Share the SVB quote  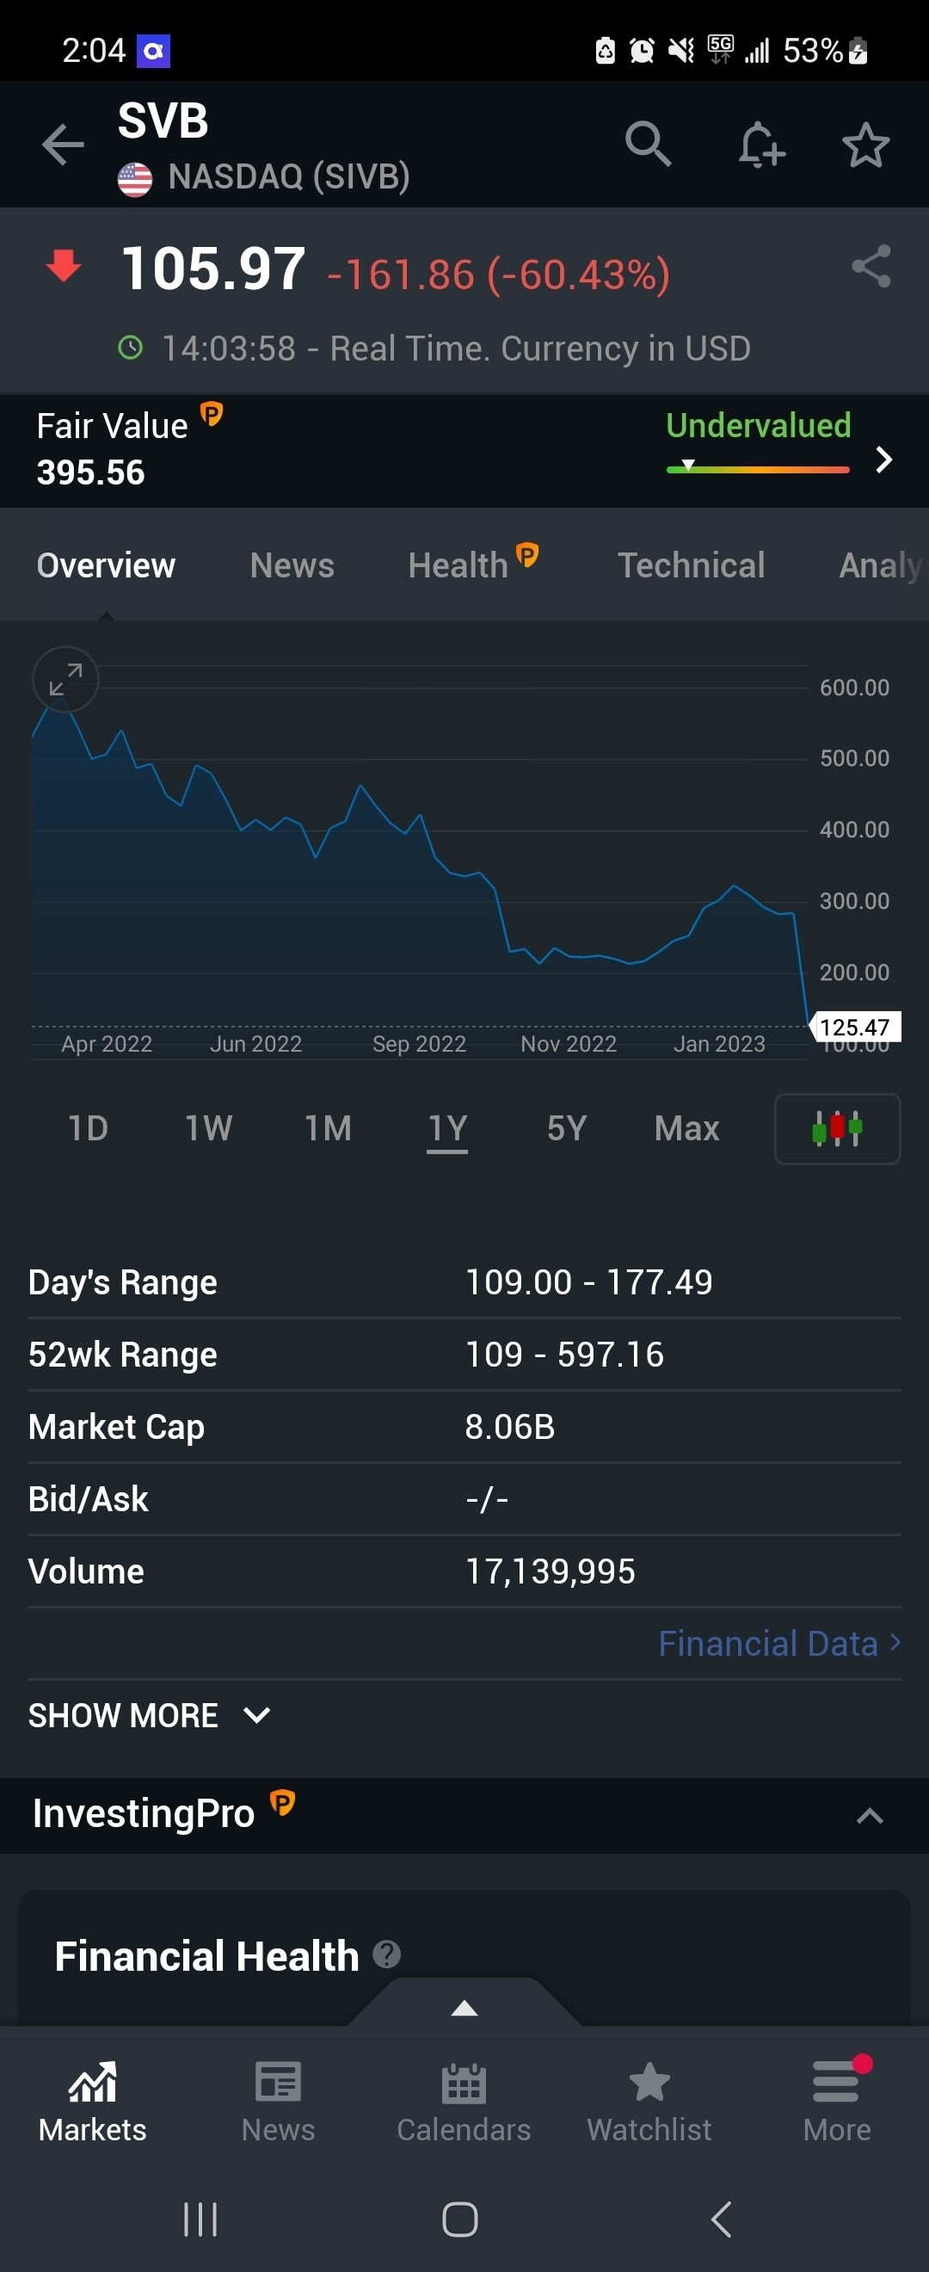point(871,267)
